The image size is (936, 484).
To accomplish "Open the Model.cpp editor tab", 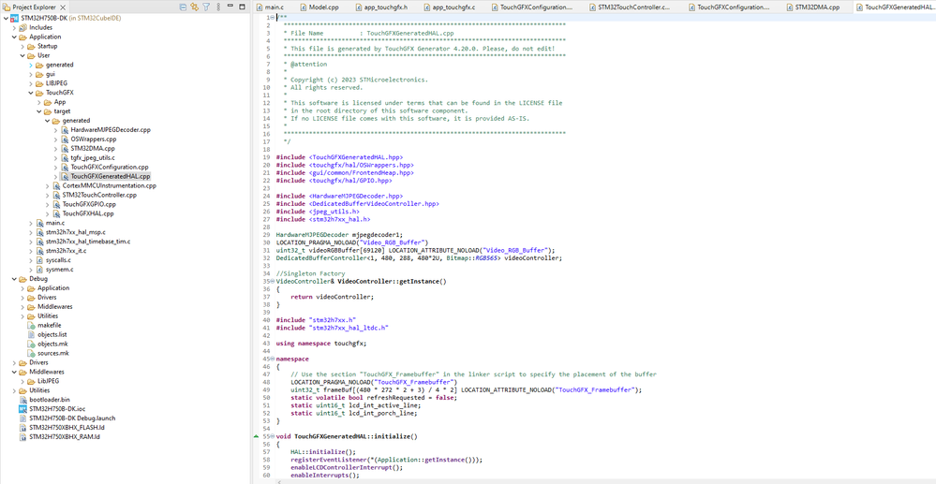I will (323, 7).
